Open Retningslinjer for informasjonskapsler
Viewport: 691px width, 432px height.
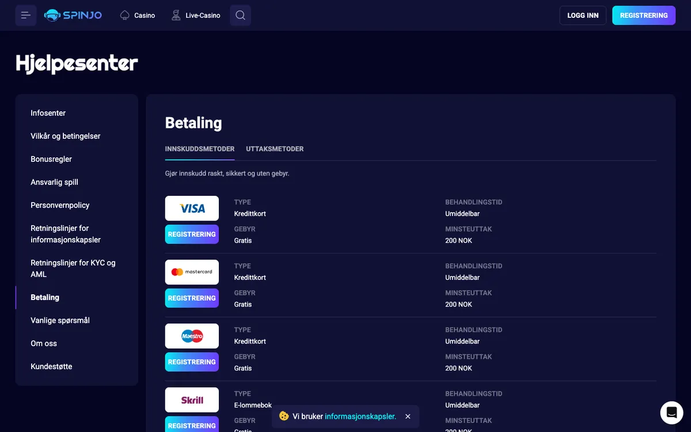click(66, 234)
